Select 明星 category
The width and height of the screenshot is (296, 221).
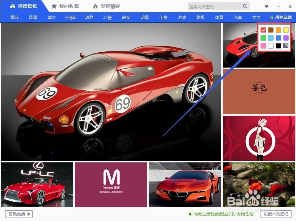click(145, 18)
